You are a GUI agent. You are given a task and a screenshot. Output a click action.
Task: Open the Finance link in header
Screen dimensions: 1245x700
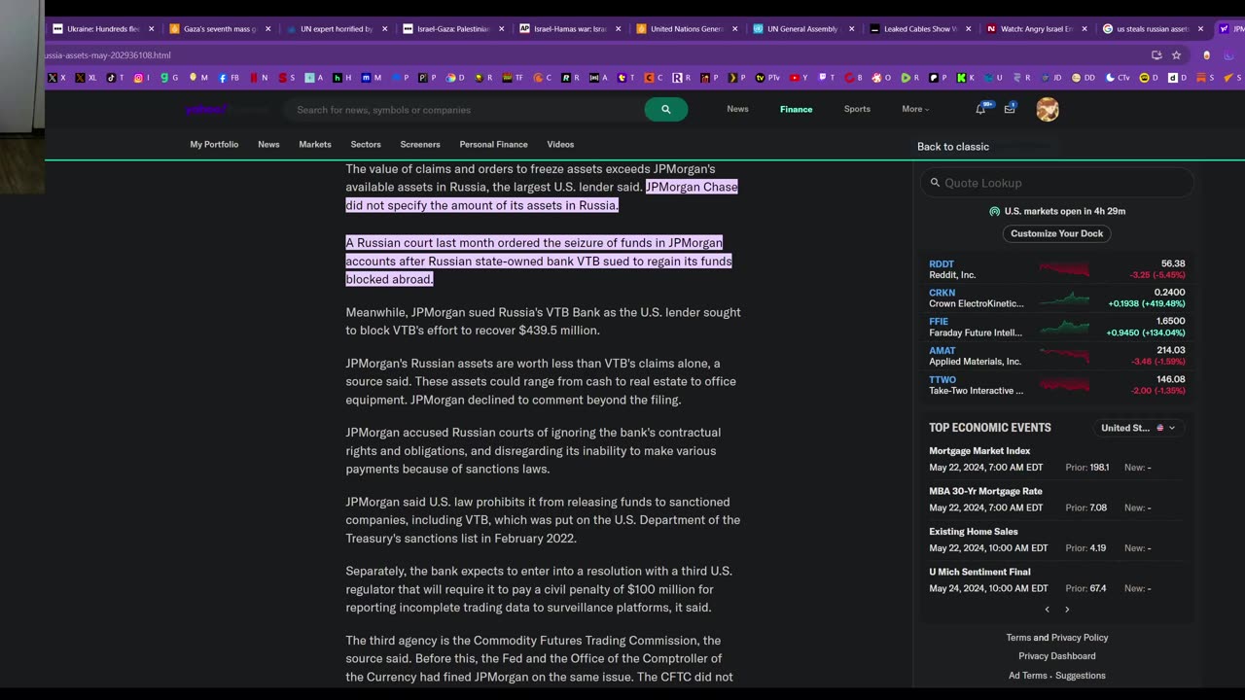[796, 109]
